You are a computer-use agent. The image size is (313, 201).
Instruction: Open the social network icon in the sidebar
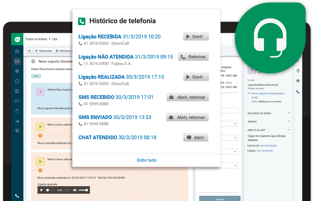point(17,81)
